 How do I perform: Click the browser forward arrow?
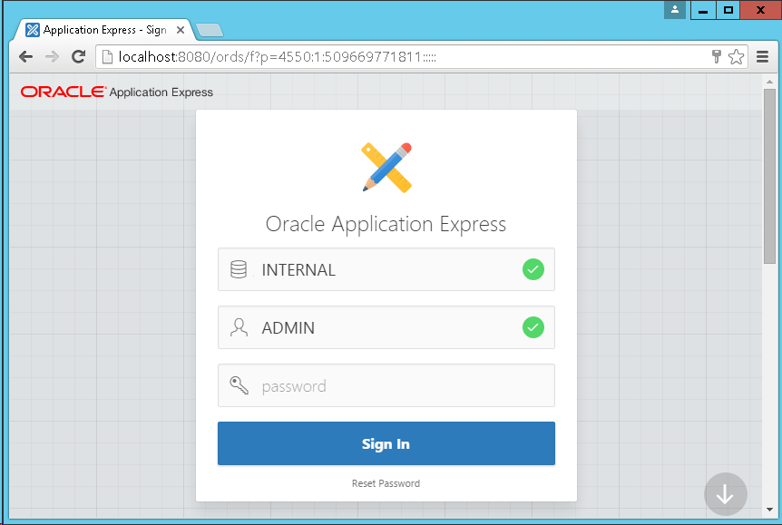(x=52, y=57)
